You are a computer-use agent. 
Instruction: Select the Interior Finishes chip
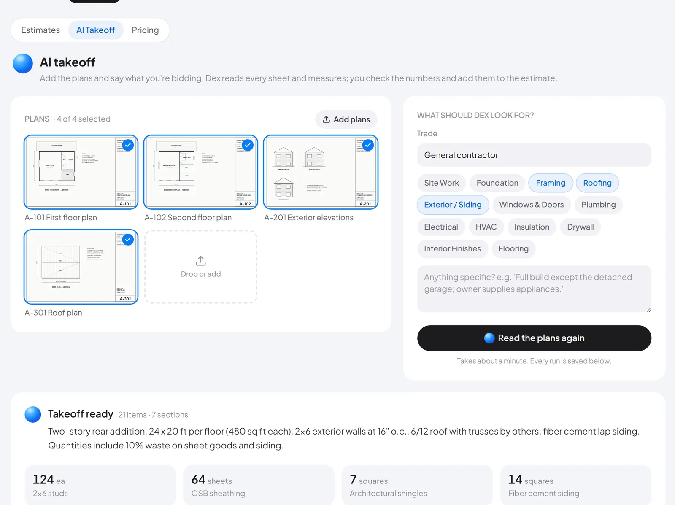pyautogui.click(x=452, y=249)
